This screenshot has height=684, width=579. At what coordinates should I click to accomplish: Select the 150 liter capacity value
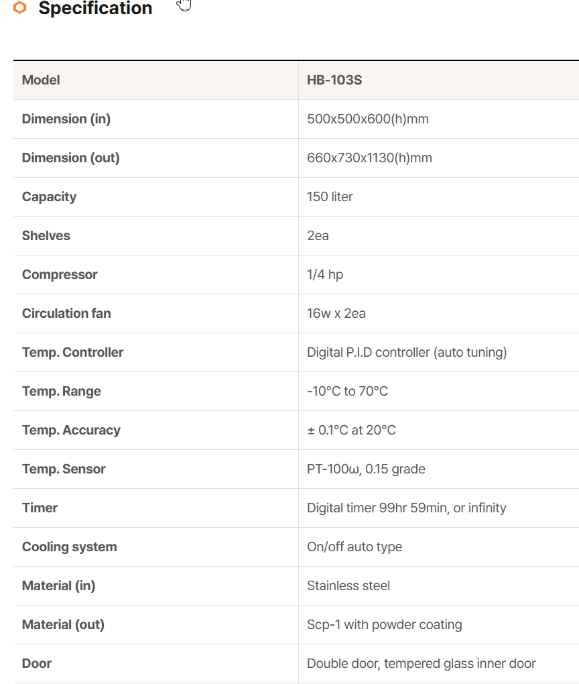(330, 196)
